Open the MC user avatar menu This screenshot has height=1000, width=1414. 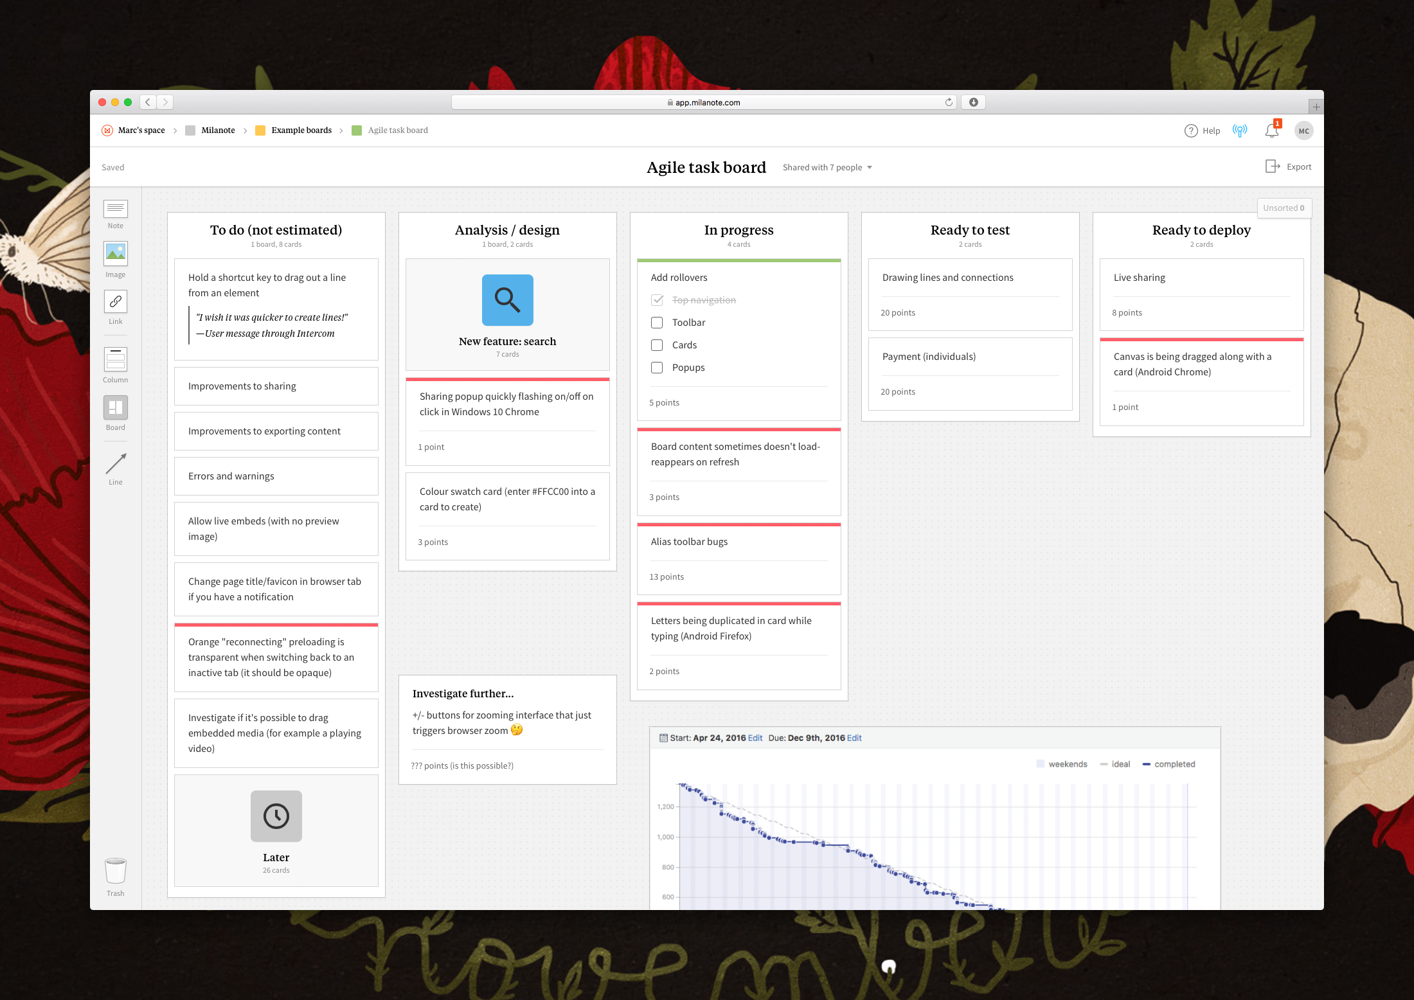1303,130
